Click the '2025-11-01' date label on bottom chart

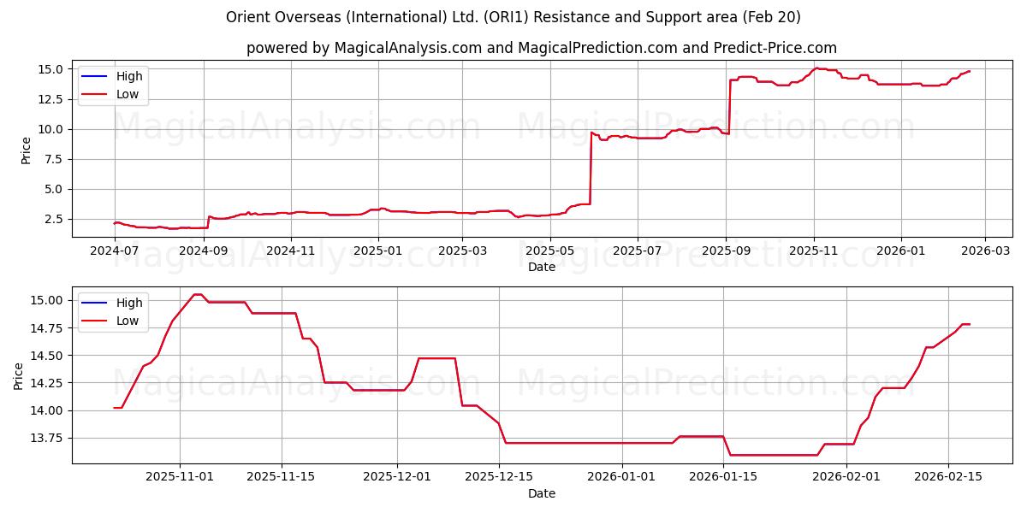(x=179, y=478)
